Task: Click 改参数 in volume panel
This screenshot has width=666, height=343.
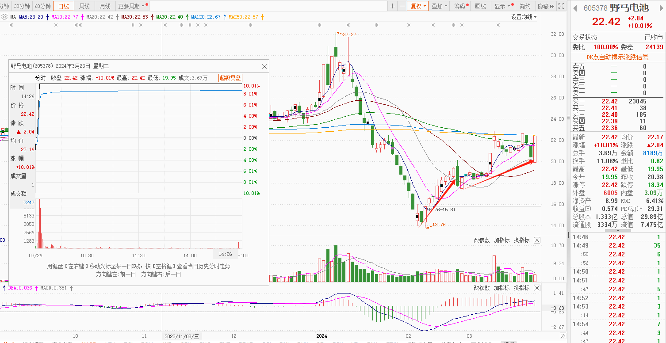Action: (482, 240)
